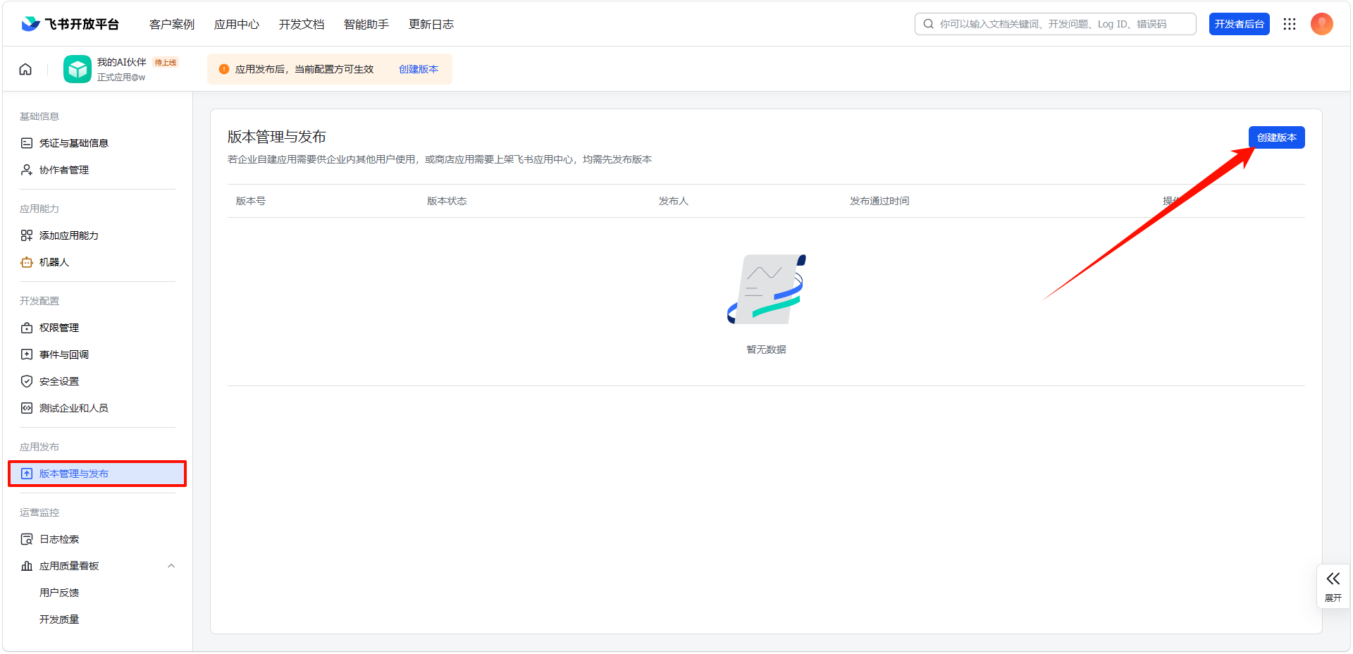
Task: Click the 待上线 status tag
Action: tap(166, 62)
